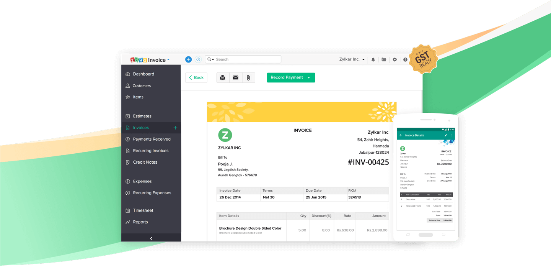Screen dimensions: 551x266
Task: Click the Discount(%) column header
Action: (x=321, y=216)
